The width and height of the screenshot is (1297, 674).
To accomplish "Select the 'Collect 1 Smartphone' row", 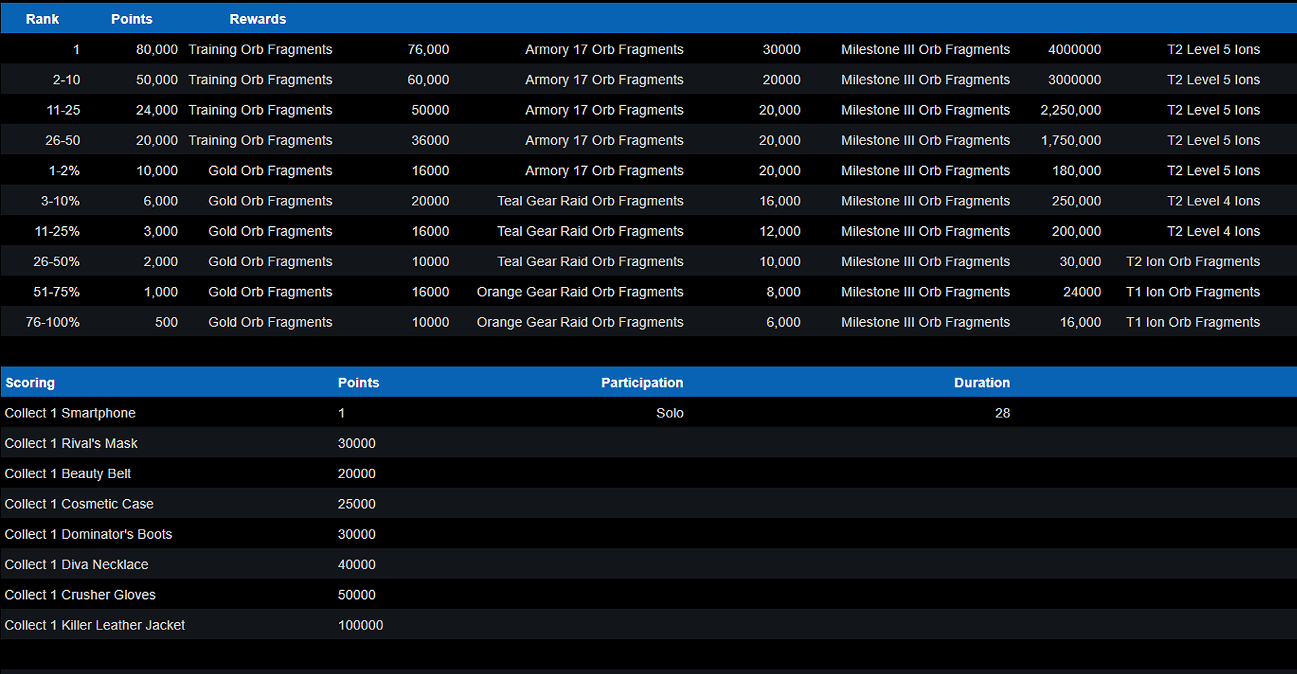I will coord(70,413).
